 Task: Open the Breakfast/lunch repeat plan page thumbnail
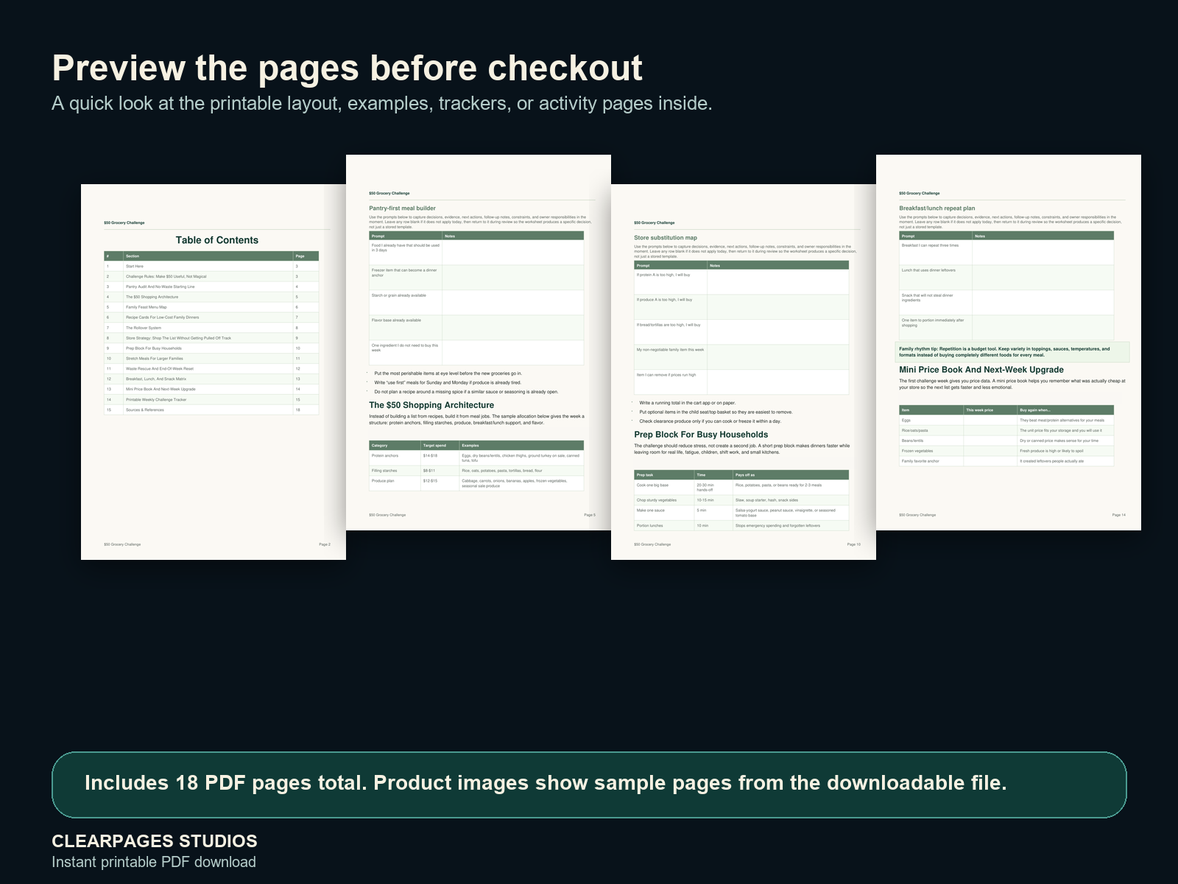coord(1009,343)
